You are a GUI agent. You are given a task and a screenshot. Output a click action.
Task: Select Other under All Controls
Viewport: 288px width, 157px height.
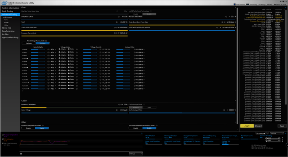click(x=6, y=25)
